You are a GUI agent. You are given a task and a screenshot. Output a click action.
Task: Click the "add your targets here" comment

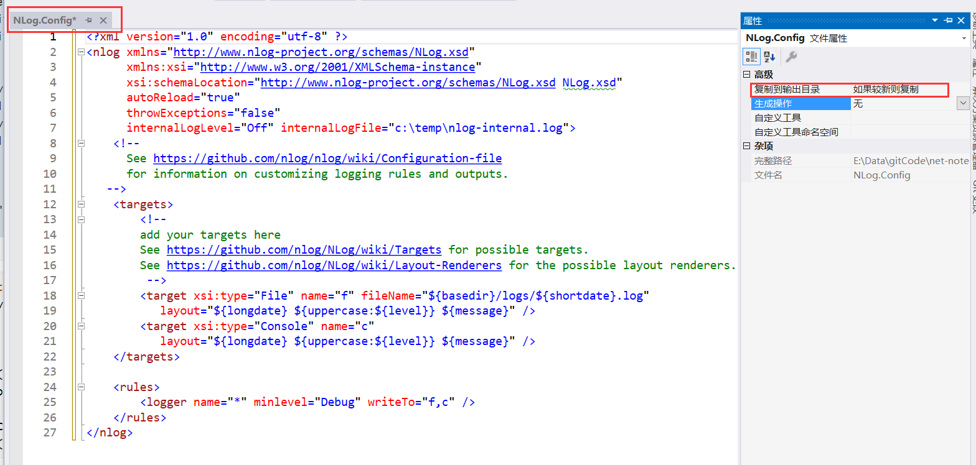210,235
